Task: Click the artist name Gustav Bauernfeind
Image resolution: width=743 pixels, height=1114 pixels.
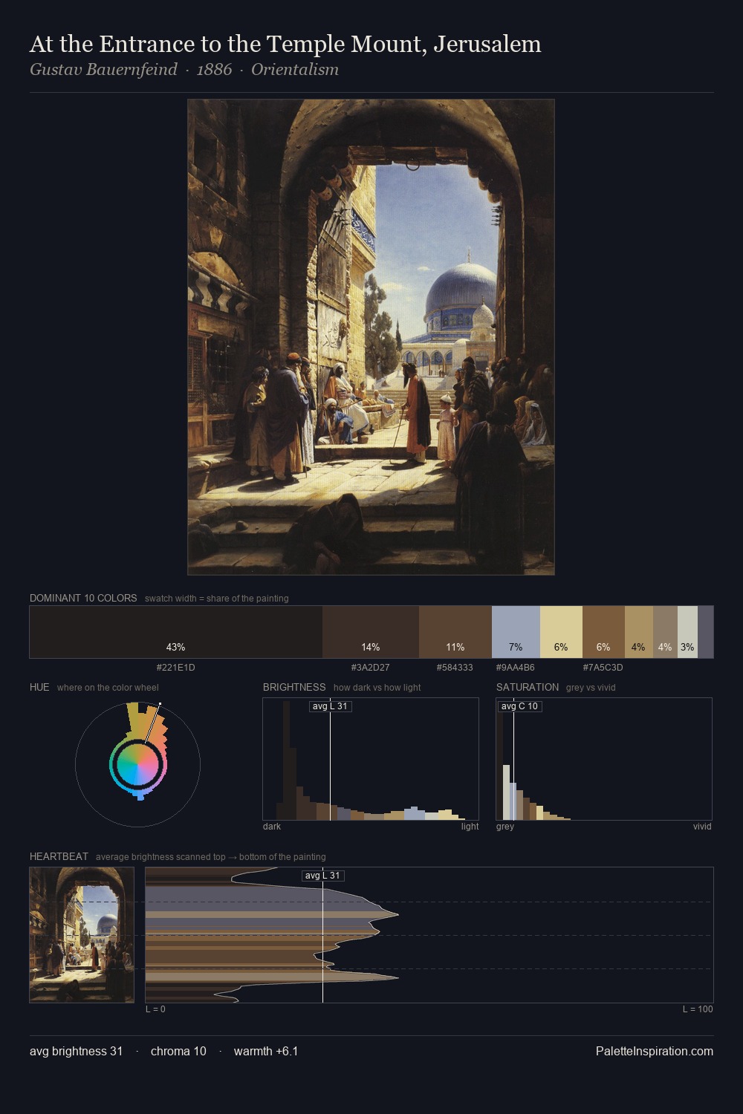Action: coord(103,70)
